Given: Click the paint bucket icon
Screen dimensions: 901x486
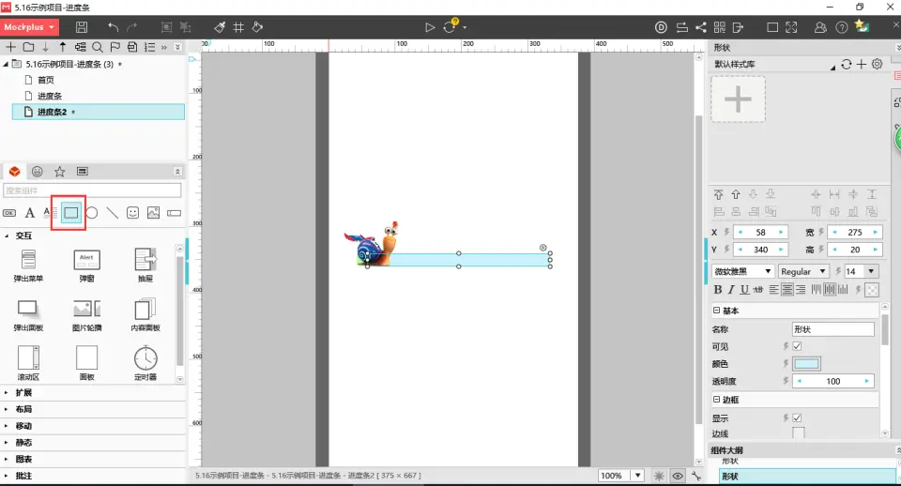Looking at the screenshot, I should (x=257, y=27).
